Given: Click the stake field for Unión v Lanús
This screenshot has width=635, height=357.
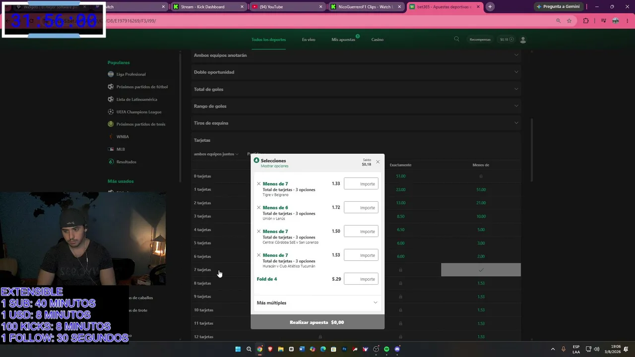Looking at the screenshot, I should (x=361, y=208).
